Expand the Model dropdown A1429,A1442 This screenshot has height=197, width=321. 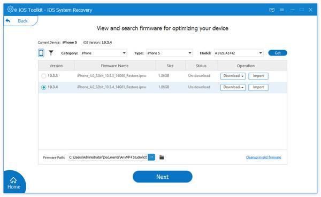pos(239,53)
